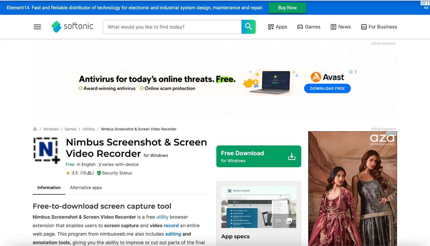The height and width of the screenshot is (246, 430).
Task: Click the gallery image icon
Action: [289, 221]
